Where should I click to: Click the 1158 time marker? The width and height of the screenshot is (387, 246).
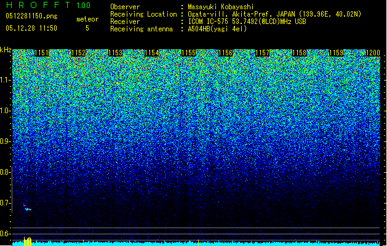coord(299,53)
